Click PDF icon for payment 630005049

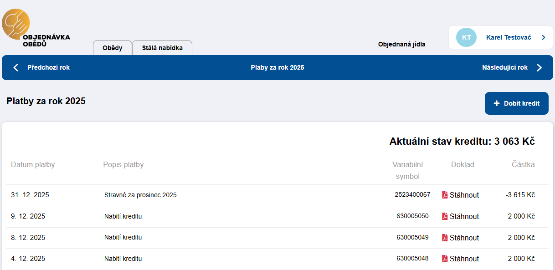pyautogui.click(x=445, y=238)
